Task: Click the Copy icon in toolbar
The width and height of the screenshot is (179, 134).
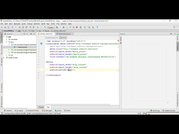Action: tap(23, 27)
